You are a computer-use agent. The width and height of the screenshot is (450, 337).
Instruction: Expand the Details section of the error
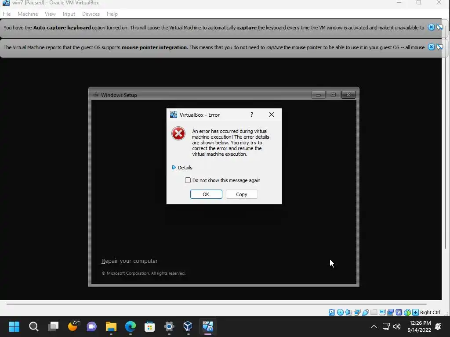point(182,167)
